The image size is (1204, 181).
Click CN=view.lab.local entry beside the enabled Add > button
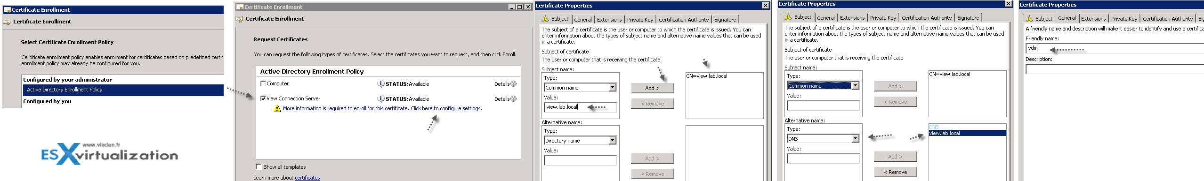(706, 76)
